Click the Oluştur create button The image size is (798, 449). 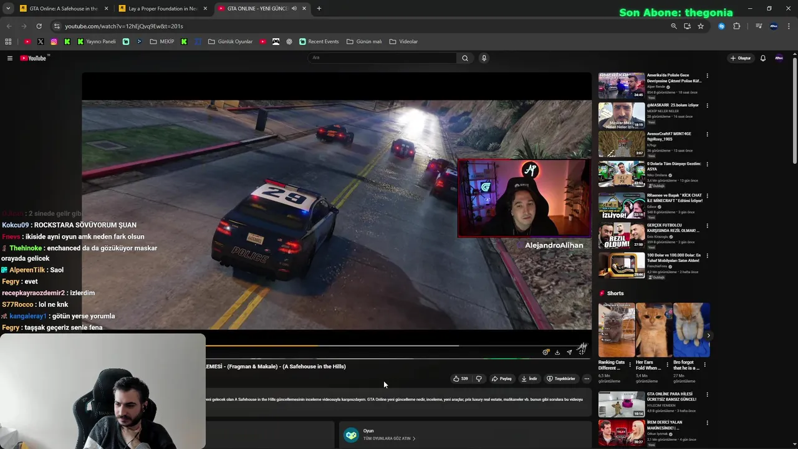coord(741,58)
